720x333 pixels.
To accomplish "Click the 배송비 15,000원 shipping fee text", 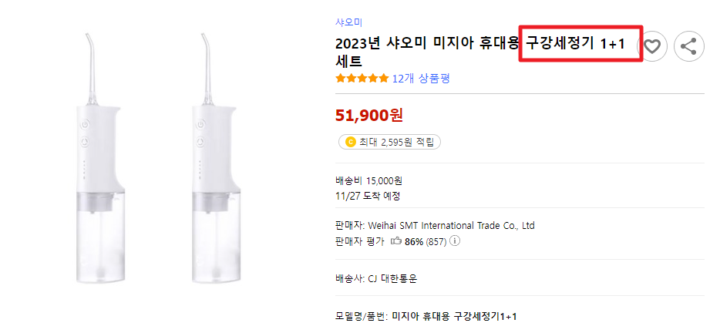I will pyautogui.click(x=368, y=181).
